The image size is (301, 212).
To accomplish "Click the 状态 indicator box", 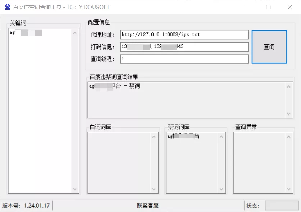I will coord(282,206).
